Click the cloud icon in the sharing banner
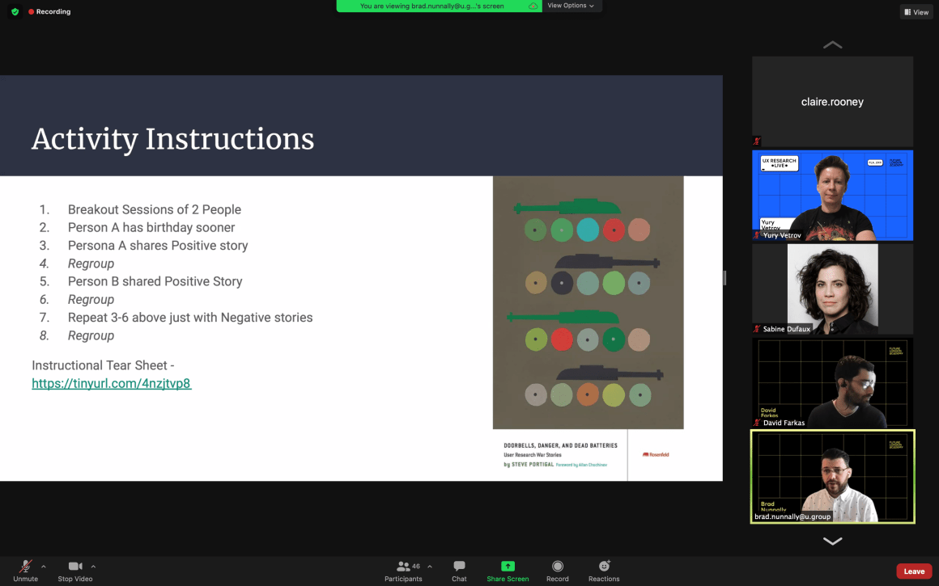939x586 pixels. pos(533,6)
